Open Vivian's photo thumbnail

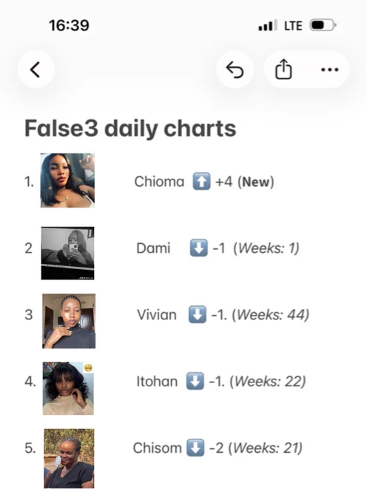pos(69,321)
